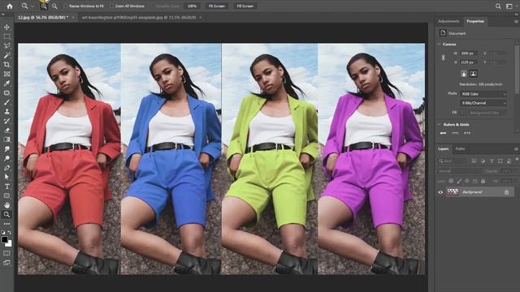
Task: Select the Gradient tool
Action: pyautogui.click(x=6, y=140)
